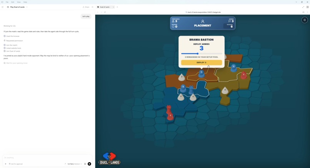
Task: Select the red rook tower piece
Action: click(168, 109)
